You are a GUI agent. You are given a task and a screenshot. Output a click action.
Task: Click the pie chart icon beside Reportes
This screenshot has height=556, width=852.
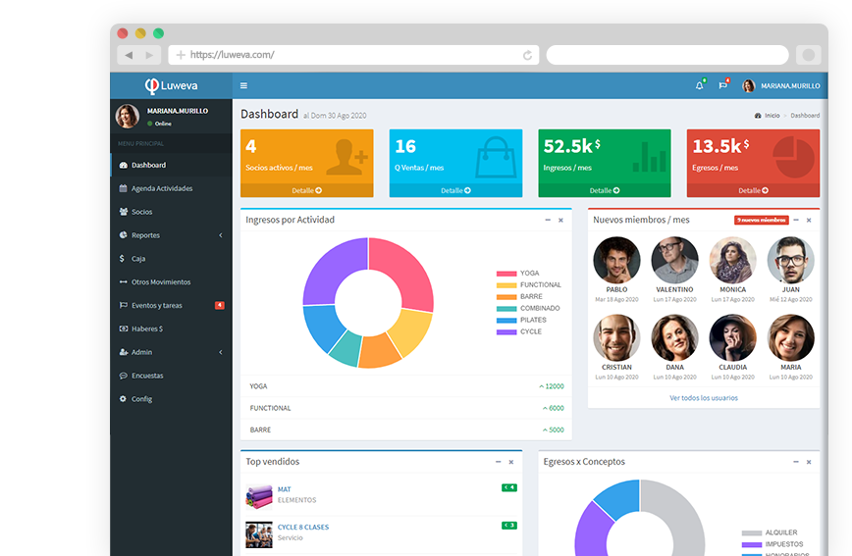(124, 235)
